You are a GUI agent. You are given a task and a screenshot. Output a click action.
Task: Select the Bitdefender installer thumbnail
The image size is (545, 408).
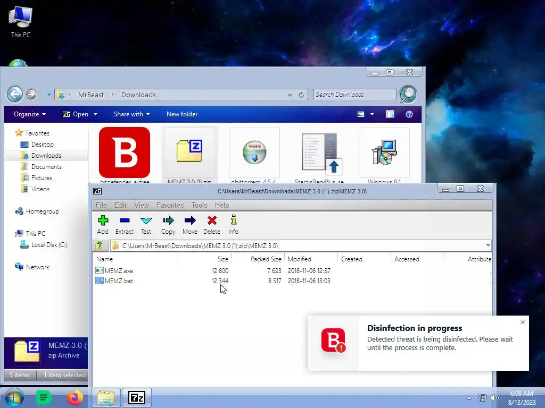(x=125, y=152)
